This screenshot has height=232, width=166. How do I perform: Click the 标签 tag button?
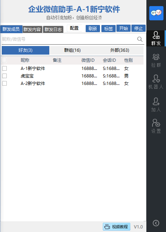click(x=109, y=29)
